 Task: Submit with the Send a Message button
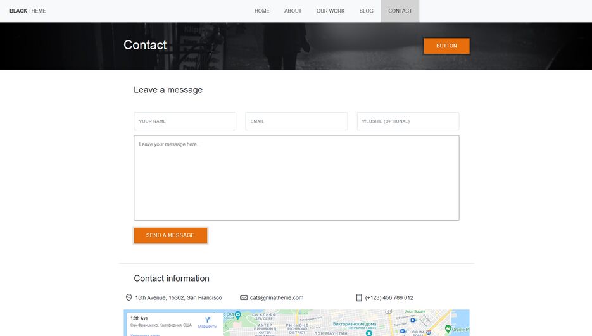pyautogui.click(x=170, y=235)
